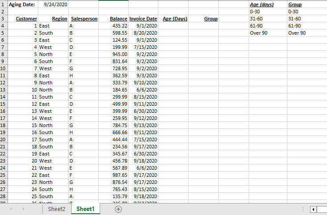
Task: Open the tab bar split handle dots
Action: click(303, 209)
